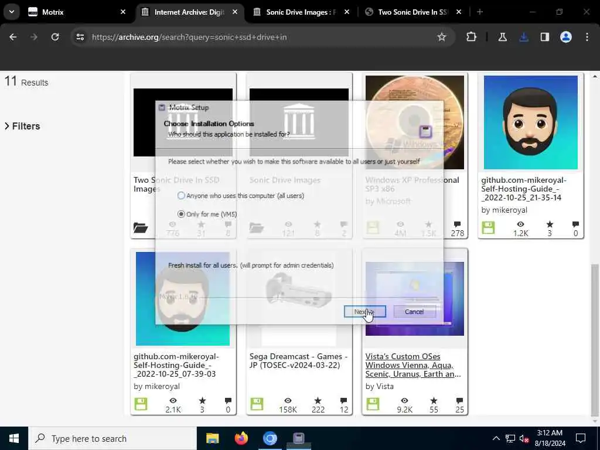Toggle the browser side panel icon
600x450 pixels.
click(545, 37)
